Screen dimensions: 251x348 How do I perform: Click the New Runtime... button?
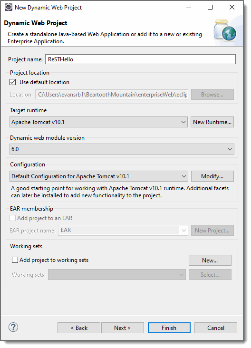[x=212, y=122]
